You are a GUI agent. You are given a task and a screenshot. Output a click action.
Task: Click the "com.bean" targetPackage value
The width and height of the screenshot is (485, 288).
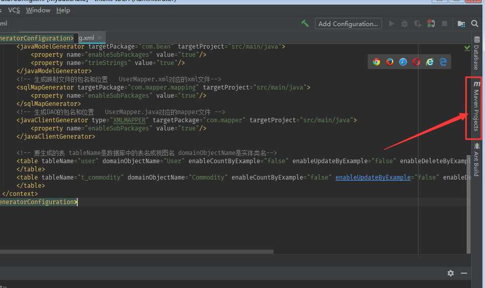156,47
